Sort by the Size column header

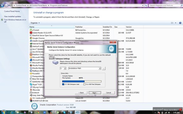[119, 27]
